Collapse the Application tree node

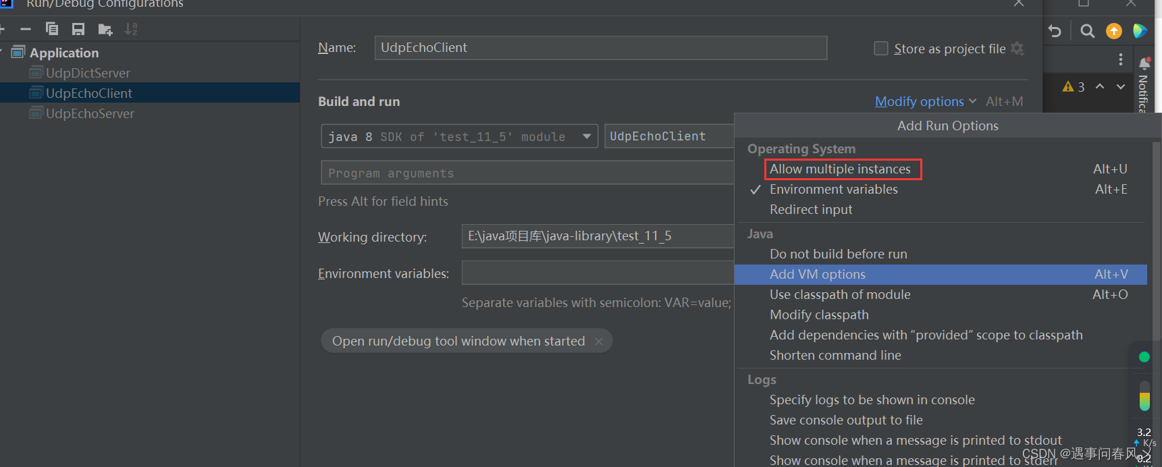[x=2, y=52]
